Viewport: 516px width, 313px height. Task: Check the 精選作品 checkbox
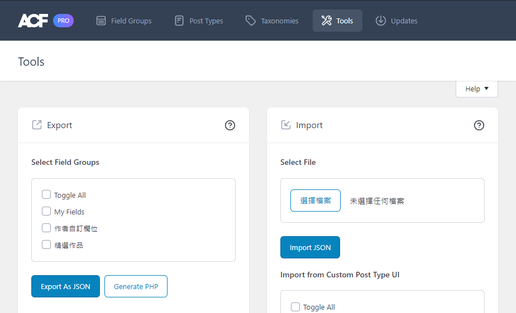(46, 244)
